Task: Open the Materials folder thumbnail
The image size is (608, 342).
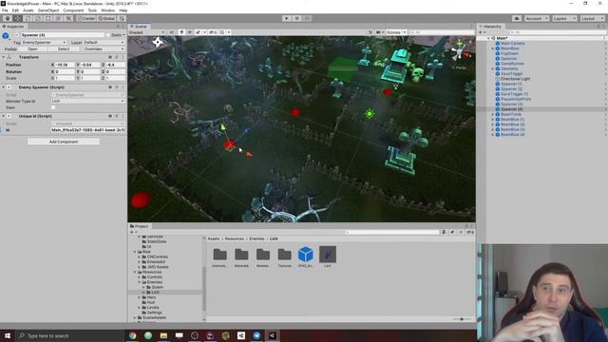Action: (241, 255)
